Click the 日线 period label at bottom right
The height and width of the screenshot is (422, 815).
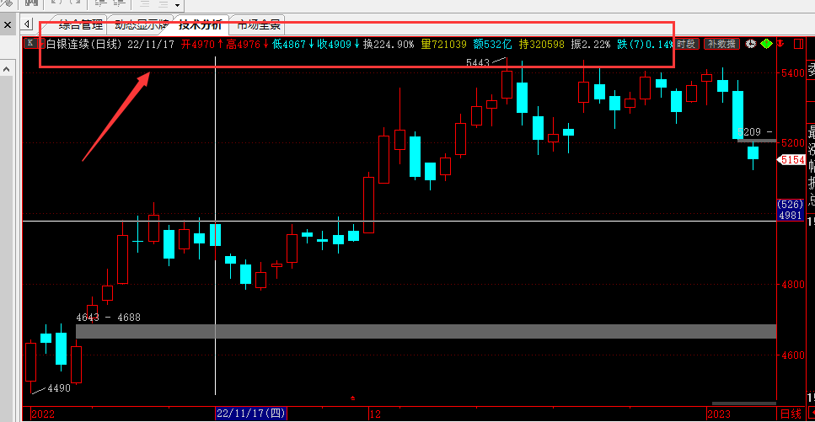tap(791, 414)
